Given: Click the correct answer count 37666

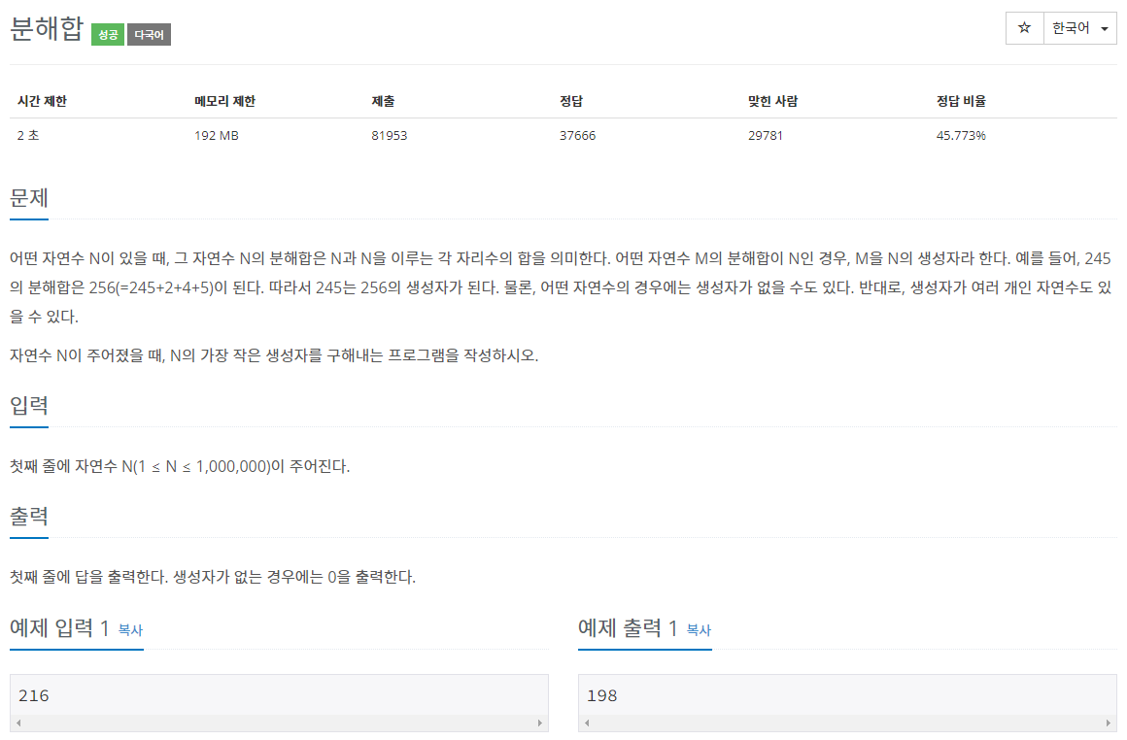Looking at the screenshot, I should pos(578,135).
